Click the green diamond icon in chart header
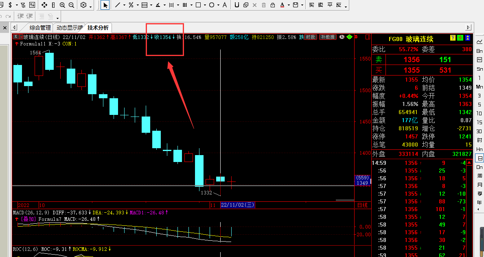The image size is (484, 257). pos(349,37)
